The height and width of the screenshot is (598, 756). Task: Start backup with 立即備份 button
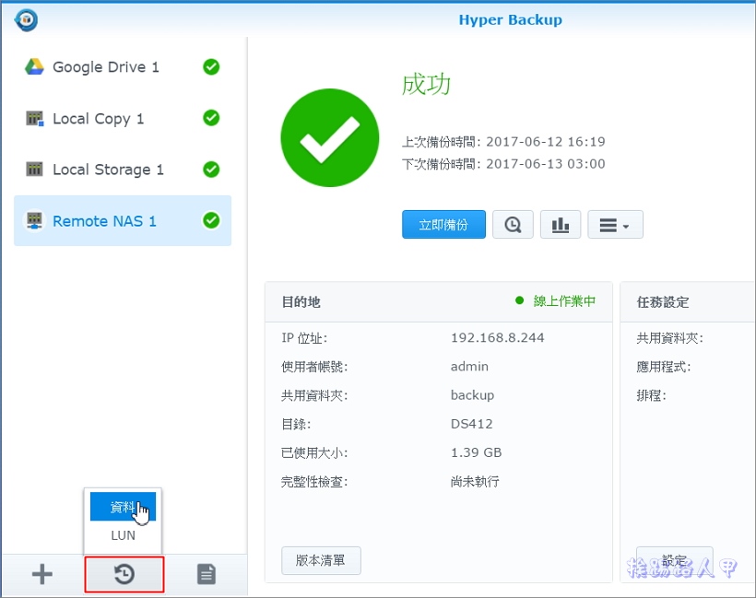(443, 225)
